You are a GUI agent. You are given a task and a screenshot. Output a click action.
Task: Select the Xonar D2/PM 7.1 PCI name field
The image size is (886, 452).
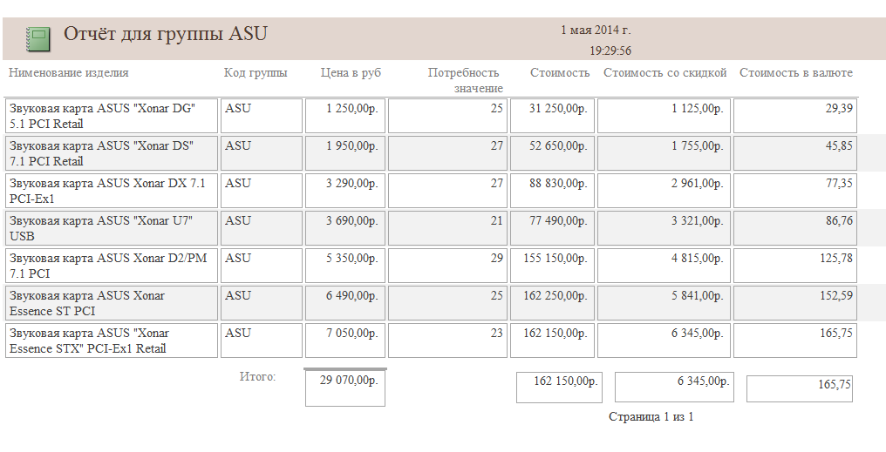coord(112,266)
